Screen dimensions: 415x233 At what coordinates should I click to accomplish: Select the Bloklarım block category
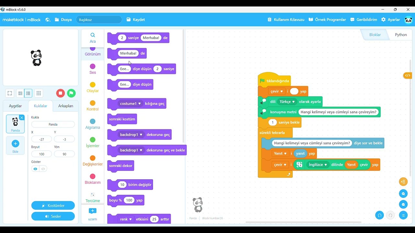pyautogui.click(x=93, y=179)
